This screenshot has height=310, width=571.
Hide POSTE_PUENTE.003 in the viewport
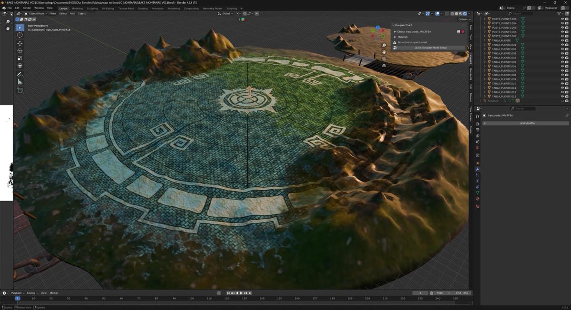coord(562,19)
